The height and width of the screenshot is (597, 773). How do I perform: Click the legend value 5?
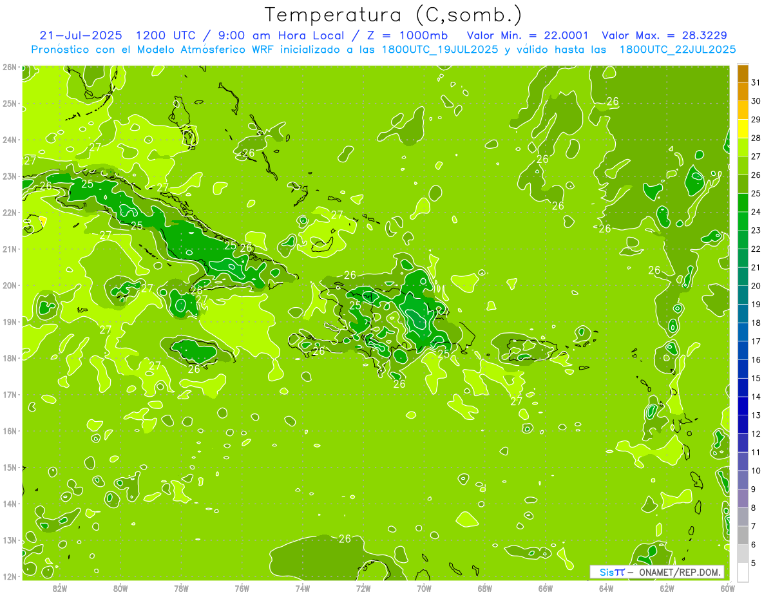pyautogui.click(x=754, y=563)
